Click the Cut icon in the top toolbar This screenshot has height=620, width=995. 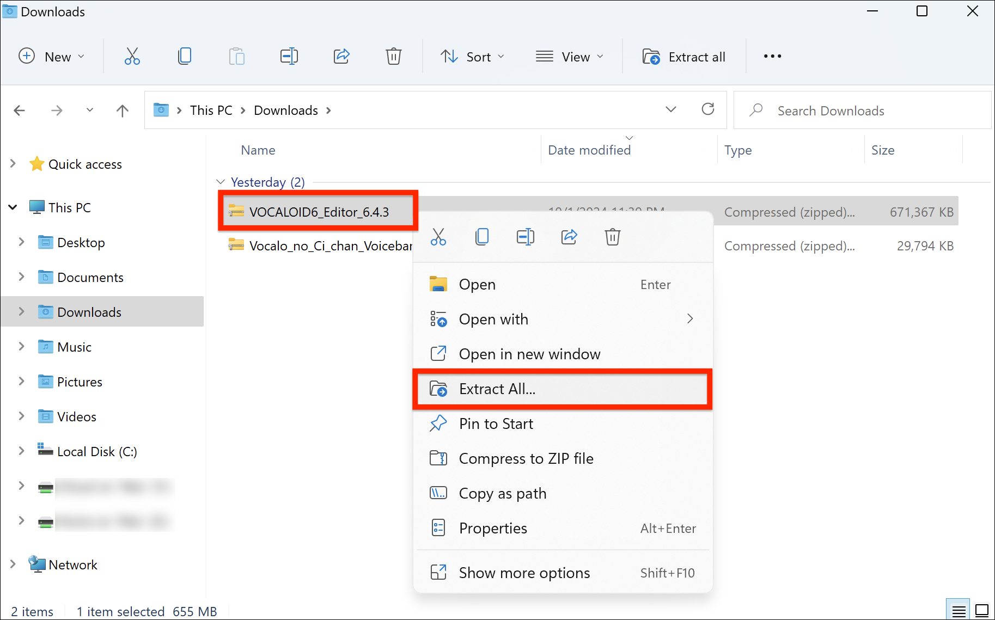point(132,57)
